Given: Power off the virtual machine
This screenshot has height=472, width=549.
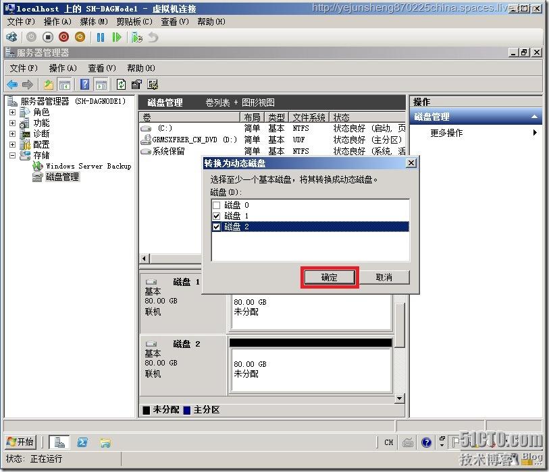Looking at the screenshot, I should (x=63, y=38).
